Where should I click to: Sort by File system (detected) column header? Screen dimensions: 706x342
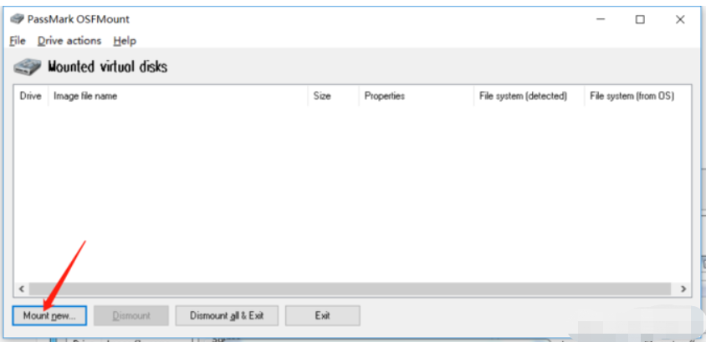point(529,96)
